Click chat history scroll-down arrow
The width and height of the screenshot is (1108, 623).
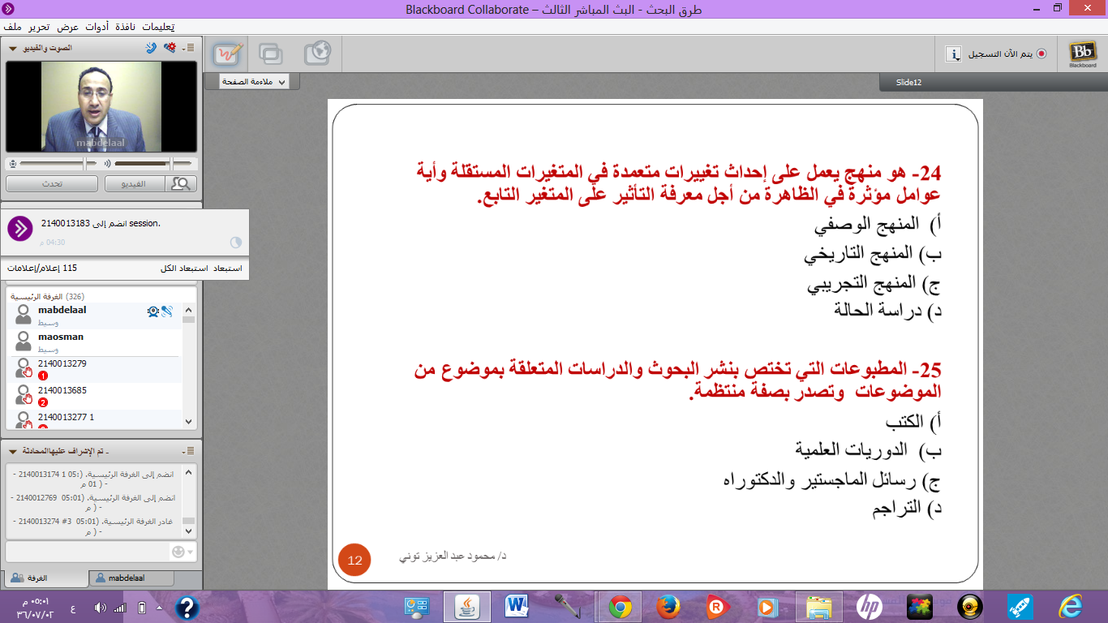(x=189, y=531)
